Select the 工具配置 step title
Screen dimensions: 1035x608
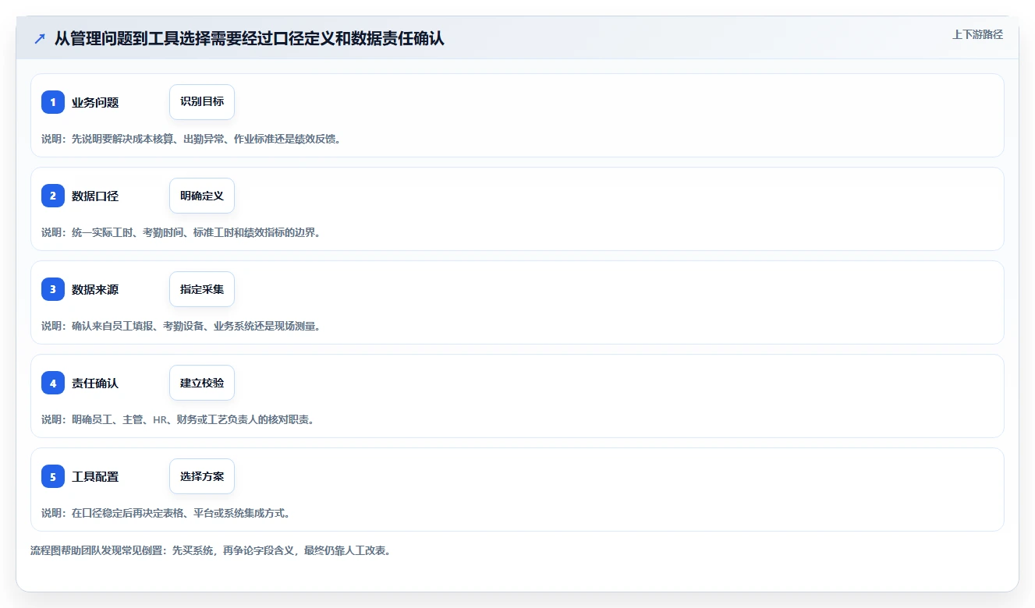point(95,476)
